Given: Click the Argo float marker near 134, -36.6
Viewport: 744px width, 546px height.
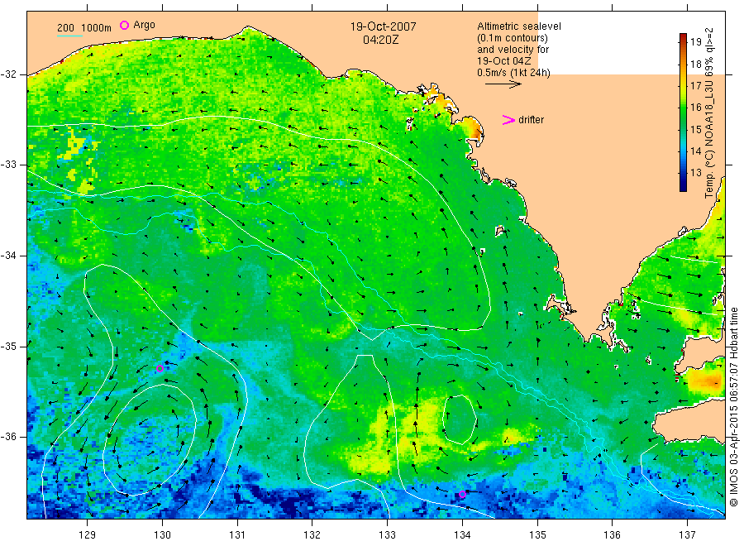Looking at the screenshot, I should 462,494.
